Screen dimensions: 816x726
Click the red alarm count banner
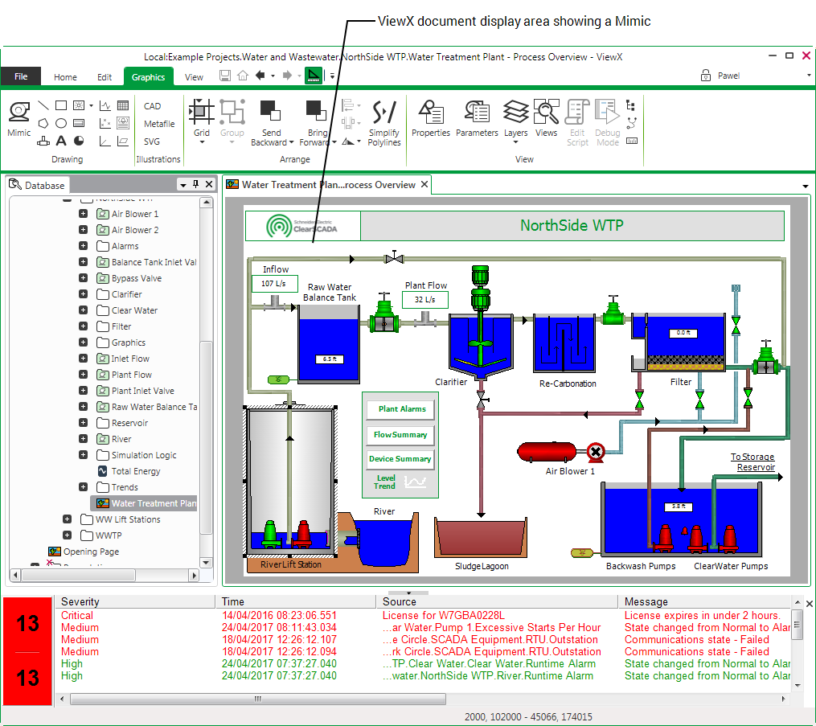28,651
